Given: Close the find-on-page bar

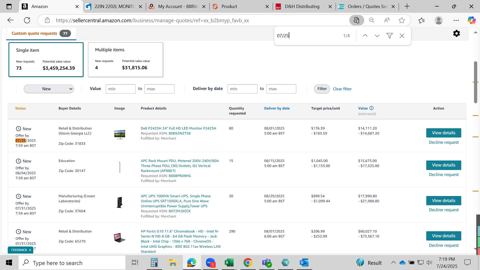Looking at the screenshot, I should coord(402,36).
